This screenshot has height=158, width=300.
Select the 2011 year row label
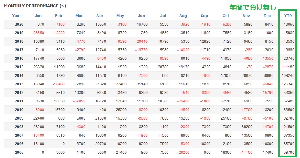coord(19,101)
